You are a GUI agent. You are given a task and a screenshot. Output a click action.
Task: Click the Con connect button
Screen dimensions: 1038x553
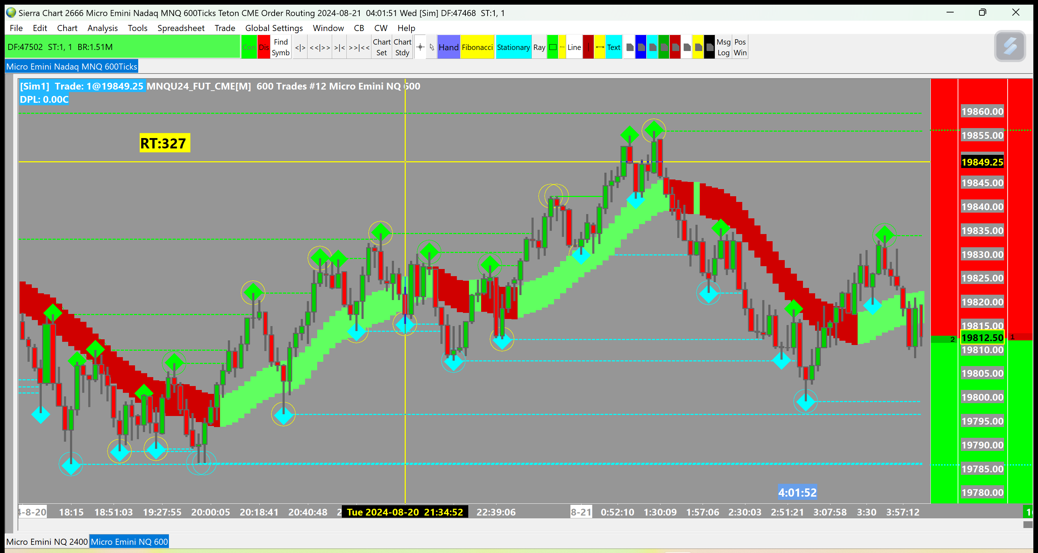[x=249, y=47]
